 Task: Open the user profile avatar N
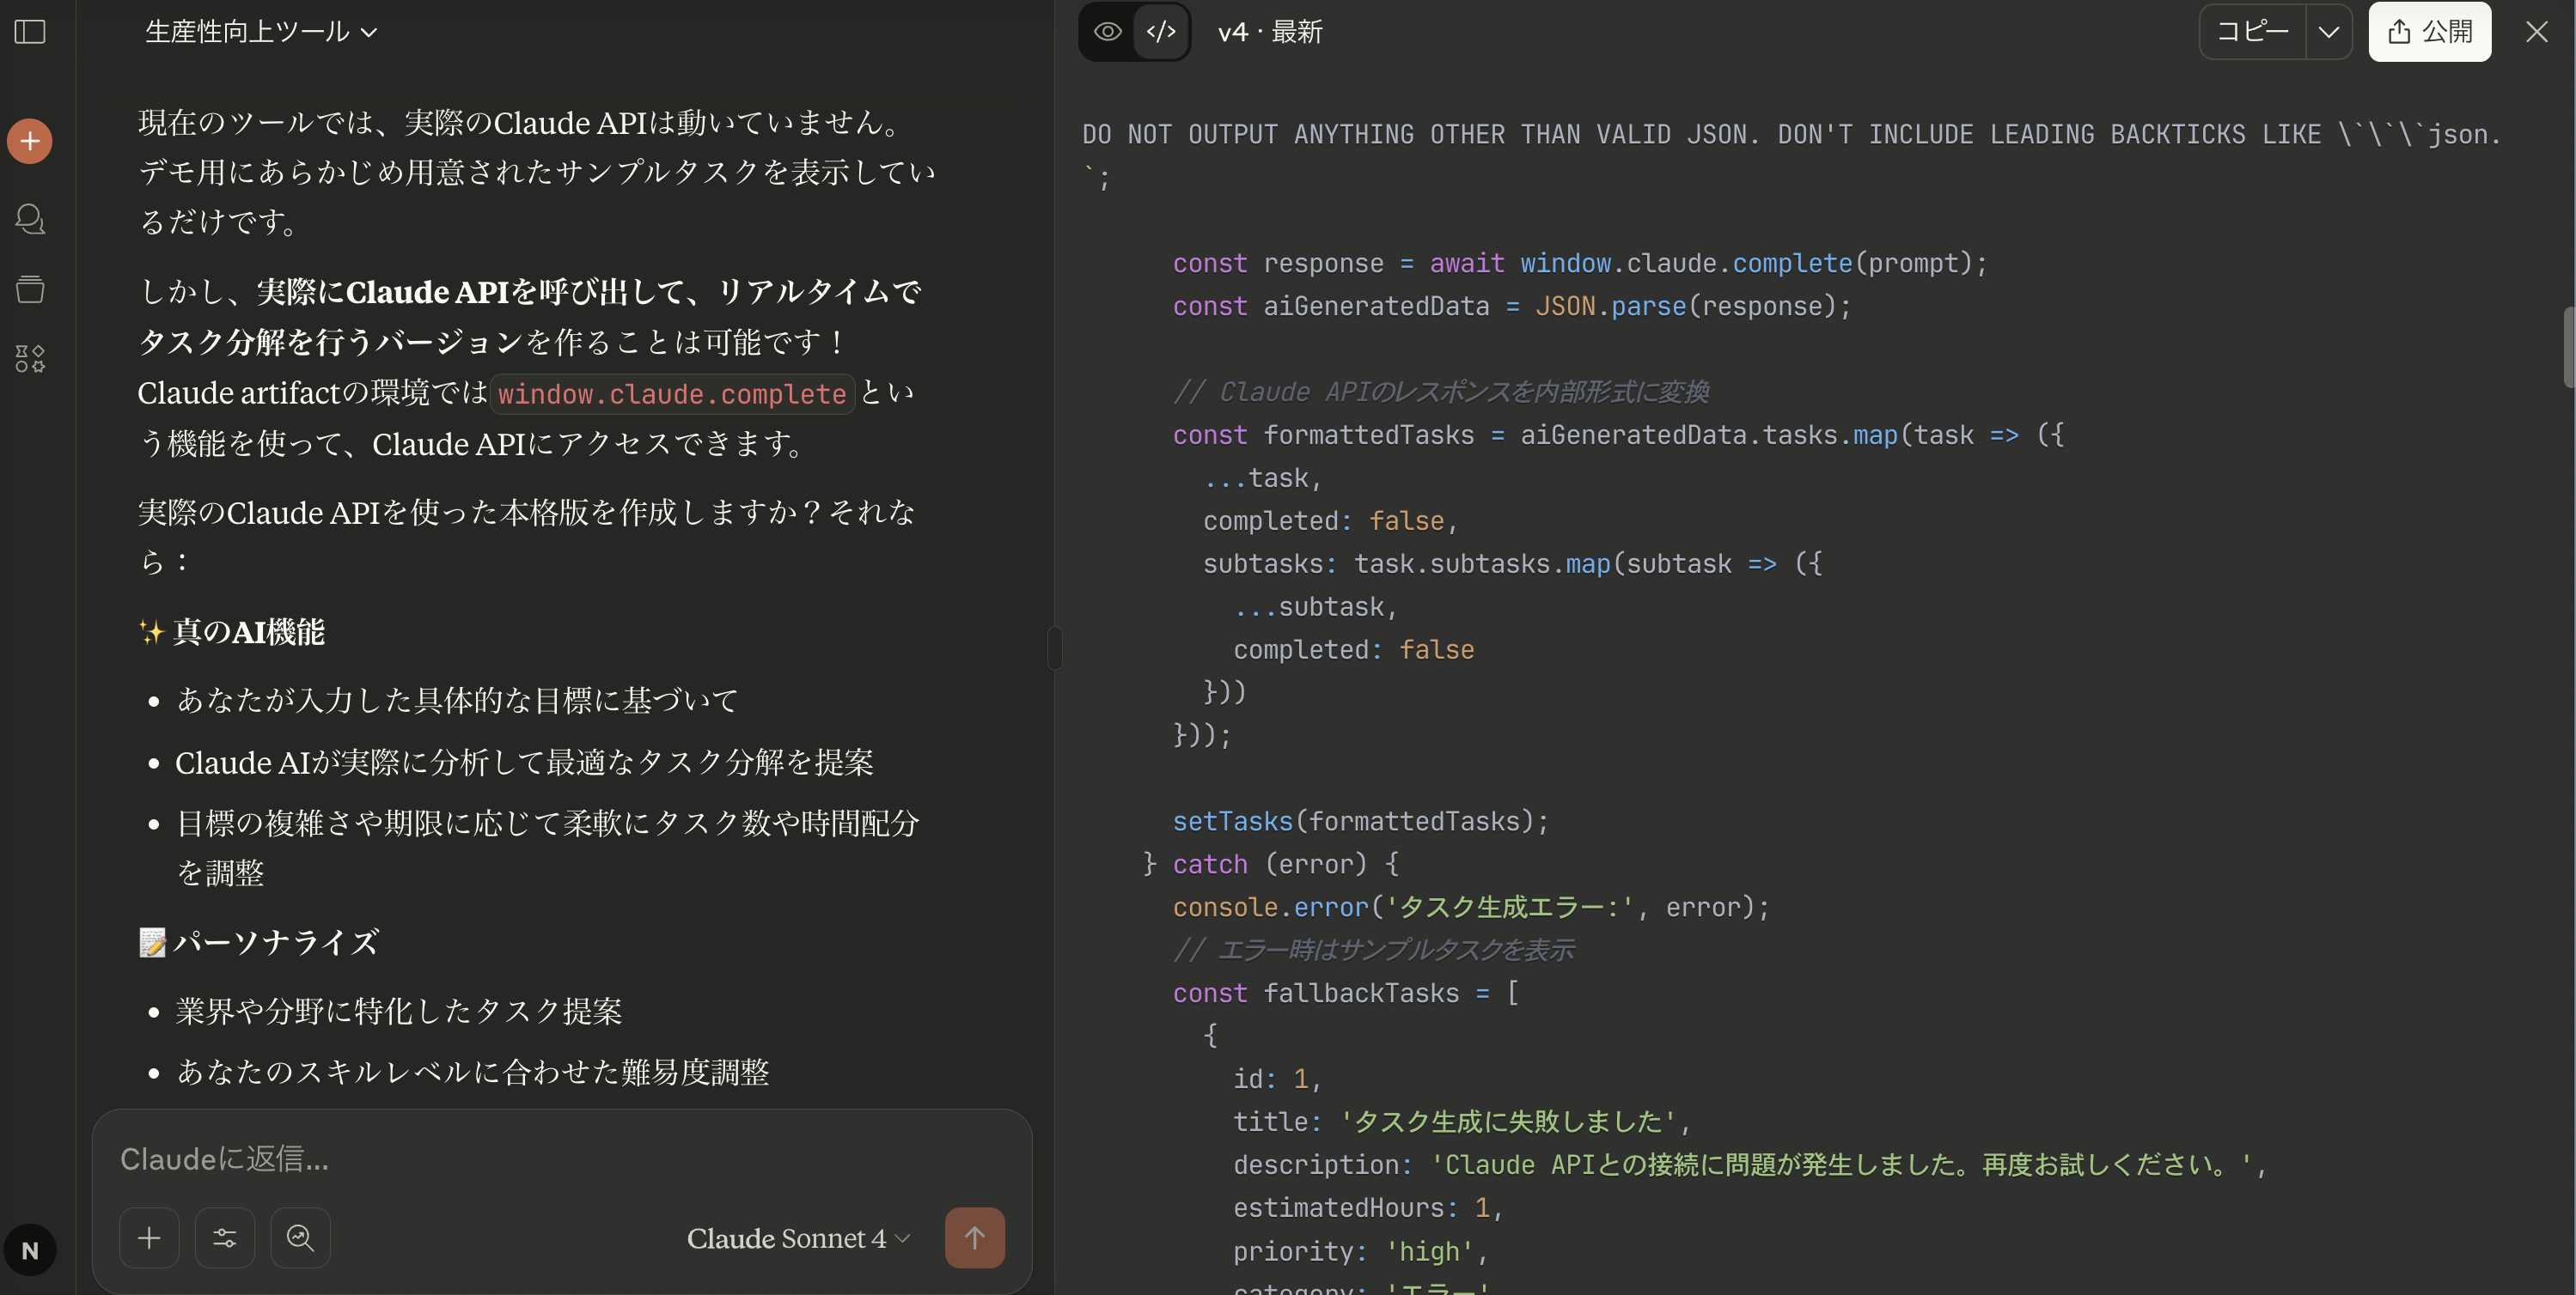pyautogui.click(x=30, y=1250)
